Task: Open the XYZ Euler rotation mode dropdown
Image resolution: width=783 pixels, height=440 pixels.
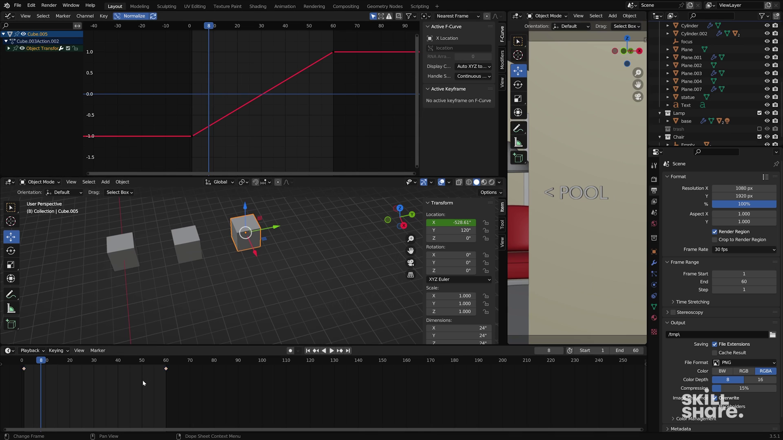Action: [459, 279]
